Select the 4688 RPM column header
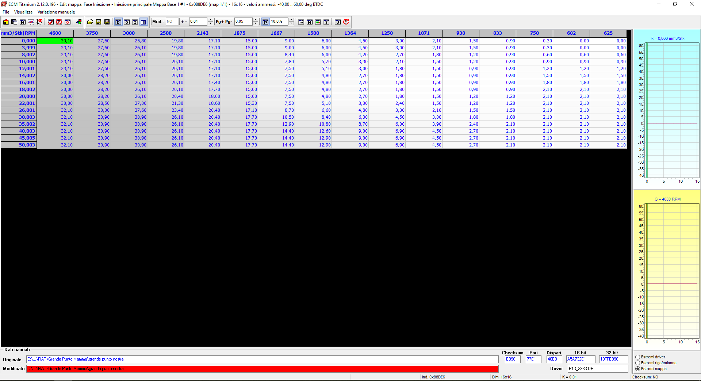Image resolution: width=701 pixels, height=381 pixels. point(55,33)
